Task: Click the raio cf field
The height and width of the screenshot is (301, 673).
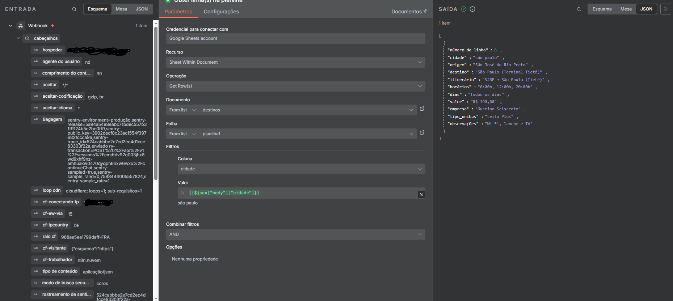Action: tap(45, 237)
